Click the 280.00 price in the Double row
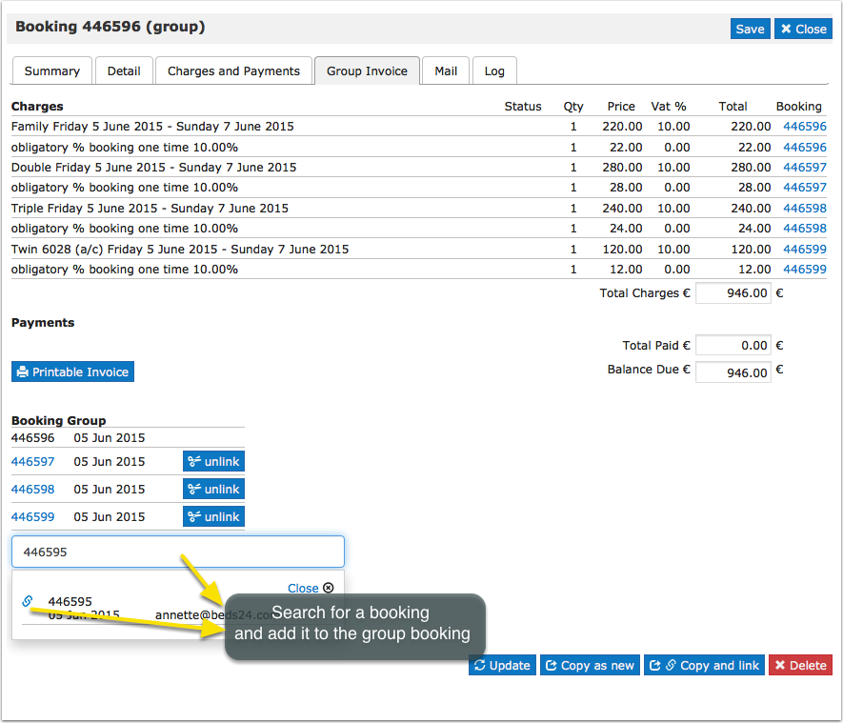This screenshot has height=723, width=843. (x=622, y=168)
